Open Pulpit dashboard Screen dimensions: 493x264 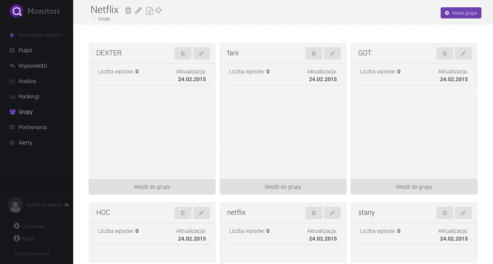click(x=21, y=50)
